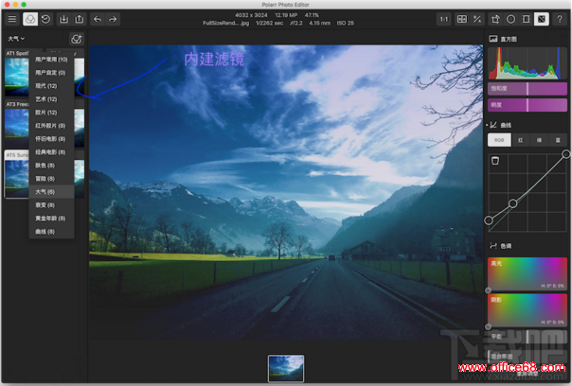Click the 曲线 curves header label
The width and height of the screenshot is (572, 386).
pyautogui.click(x=506, y=125)
